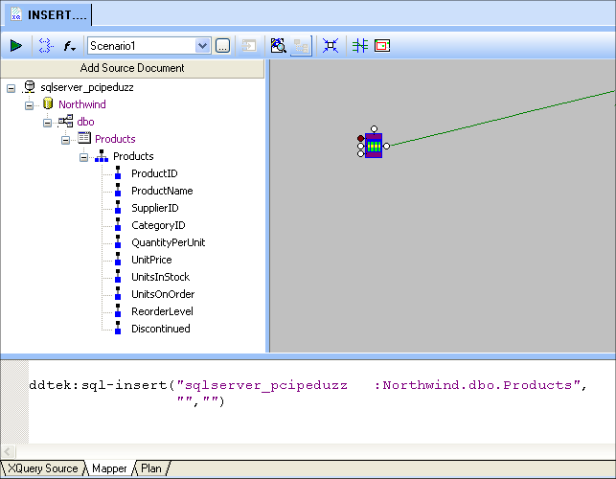Click the red rectangle overview icon
Screen dimensions: 616x479
tap(382, 46)
